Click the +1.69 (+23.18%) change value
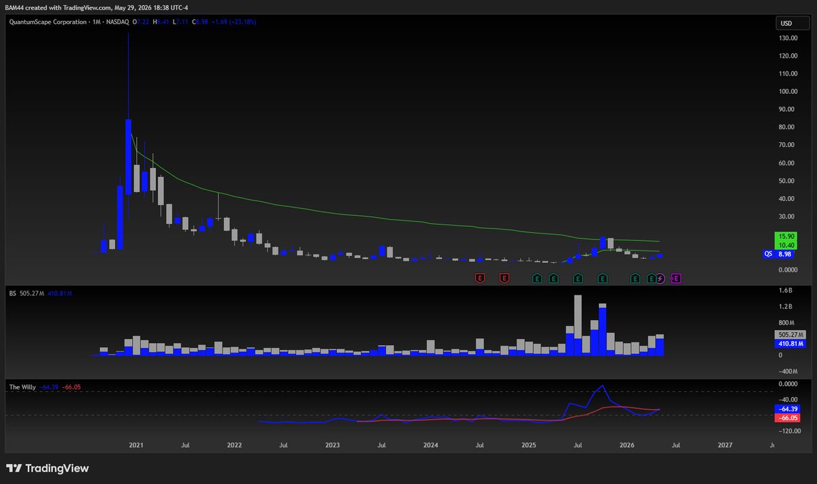 pyautogui.click(x=234, y=22)
